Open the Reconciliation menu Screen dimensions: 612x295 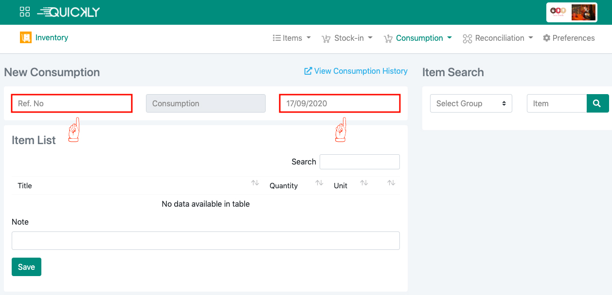pyautogui.click(x=498, y=38)
